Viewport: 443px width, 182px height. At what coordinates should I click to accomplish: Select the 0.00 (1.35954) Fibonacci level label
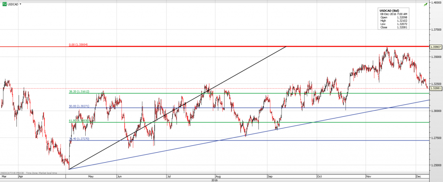79,45
